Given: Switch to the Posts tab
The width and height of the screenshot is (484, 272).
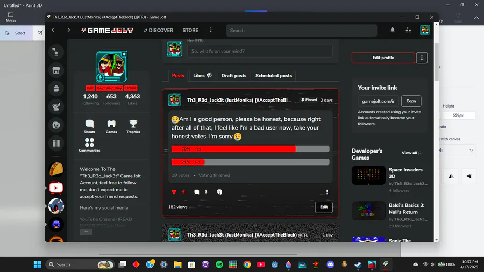Looking at the screenshot, I should coord(178,76).
